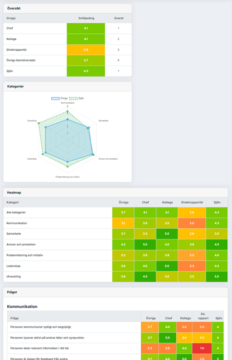Click the Fråga column header
232x360 pixels.
(x=14, y=318)
